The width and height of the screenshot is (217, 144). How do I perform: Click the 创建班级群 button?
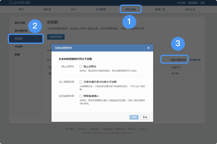tap(56, 37)
